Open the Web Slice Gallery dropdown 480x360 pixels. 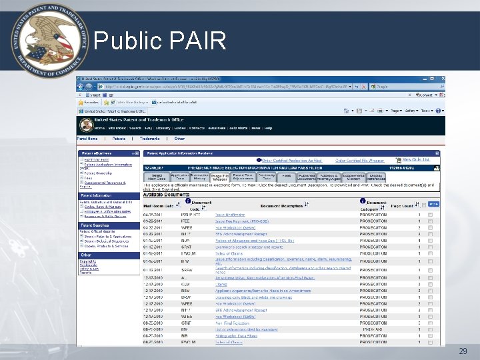[x=147, y=102]
